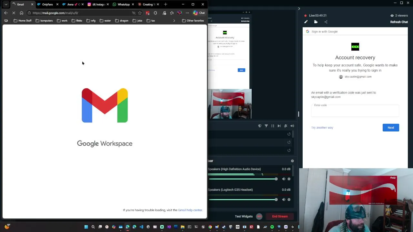Open the Edge profile avatar
Screen dimensions: 413x232
(179, 13)
